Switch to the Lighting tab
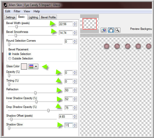Viewport: 154px width, 138px height. [33, 17]
